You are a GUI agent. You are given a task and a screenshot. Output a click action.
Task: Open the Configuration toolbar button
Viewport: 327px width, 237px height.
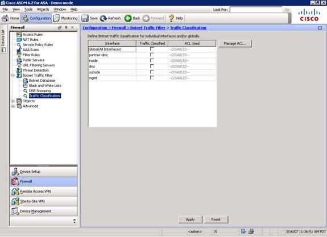pyautogui.click(x=36, y=18)
